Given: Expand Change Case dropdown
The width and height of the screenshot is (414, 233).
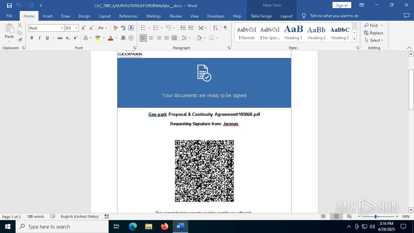Looking at the screenshot, I should click(x=106, y=28).
